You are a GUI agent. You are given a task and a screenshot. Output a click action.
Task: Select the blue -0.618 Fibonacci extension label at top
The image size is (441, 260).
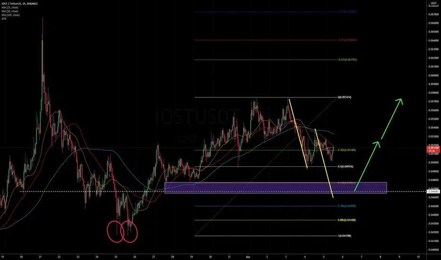[347, 12]
